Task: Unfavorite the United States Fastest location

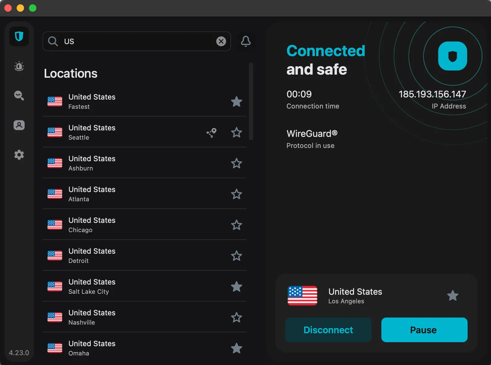Action: tap(236, 102)
